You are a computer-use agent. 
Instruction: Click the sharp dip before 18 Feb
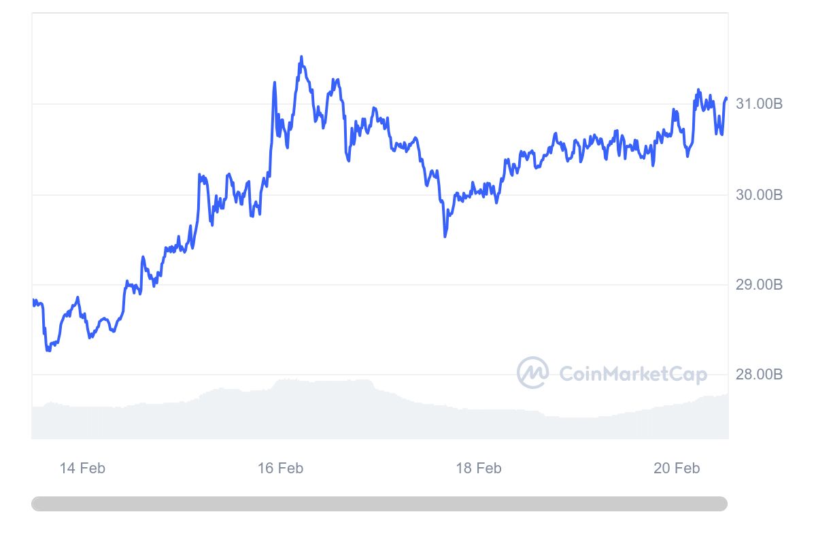click(445, 235)
